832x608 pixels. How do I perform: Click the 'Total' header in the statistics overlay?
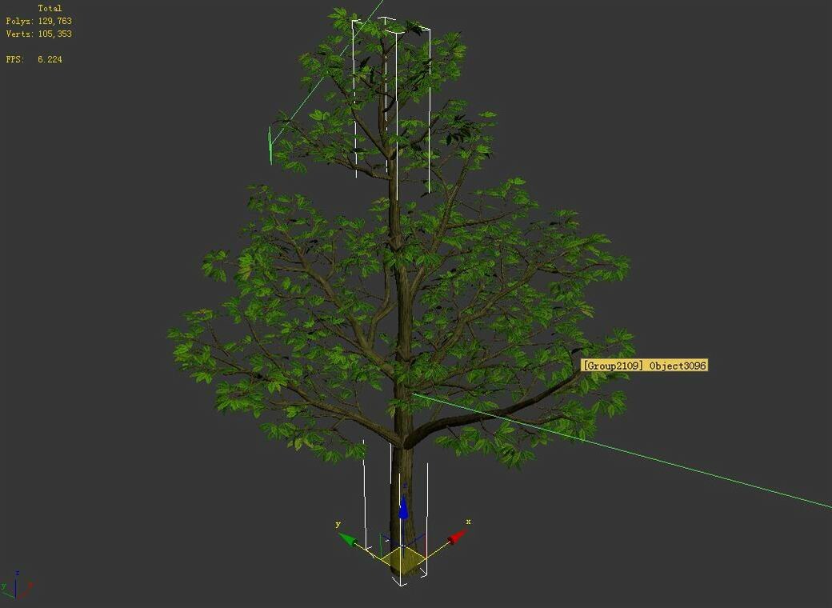pyautogui.click(x=52, y=7)
